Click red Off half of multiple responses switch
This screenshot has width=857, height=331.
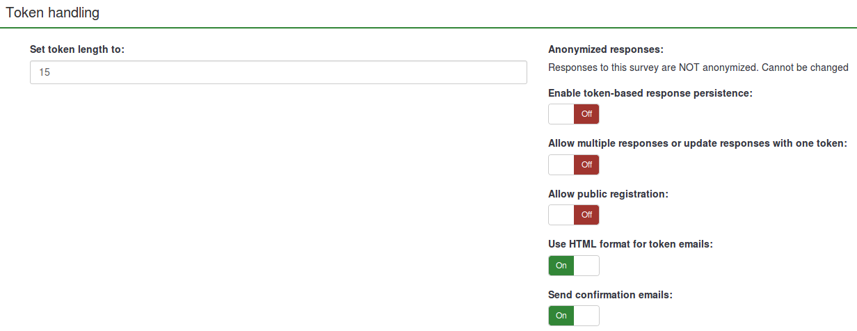586,165
